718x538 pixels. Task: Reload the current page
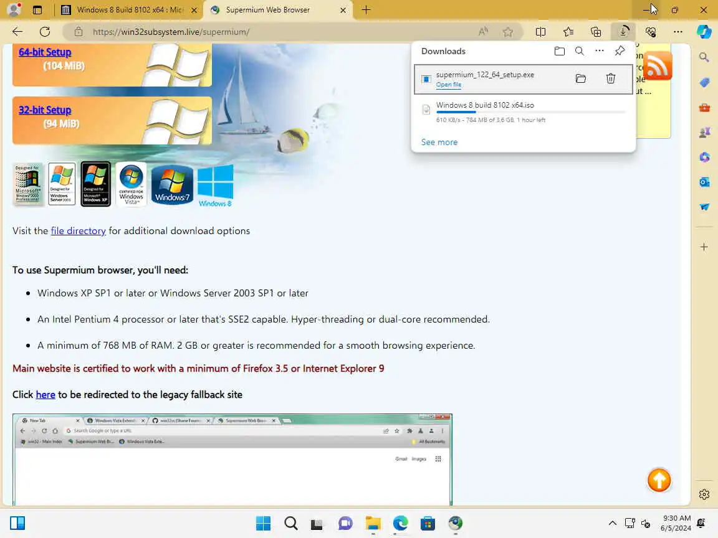[x=44, y=32]
